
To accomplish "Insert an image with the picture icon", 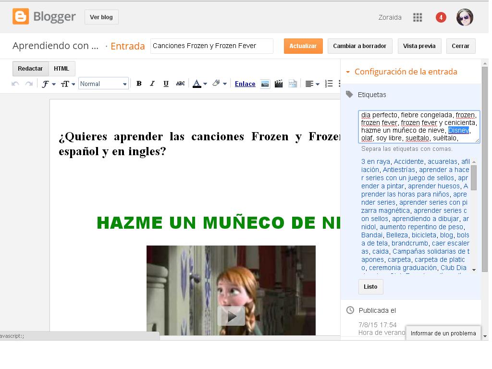I will pos(265,84).
